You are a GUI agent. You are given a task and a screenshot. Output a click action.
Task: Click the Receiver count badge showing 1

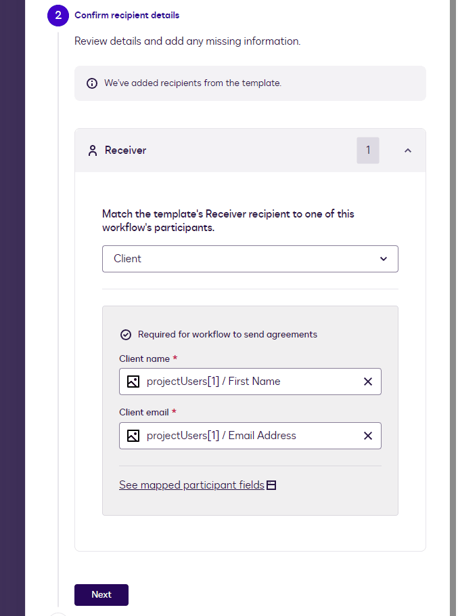coord(368,150)
